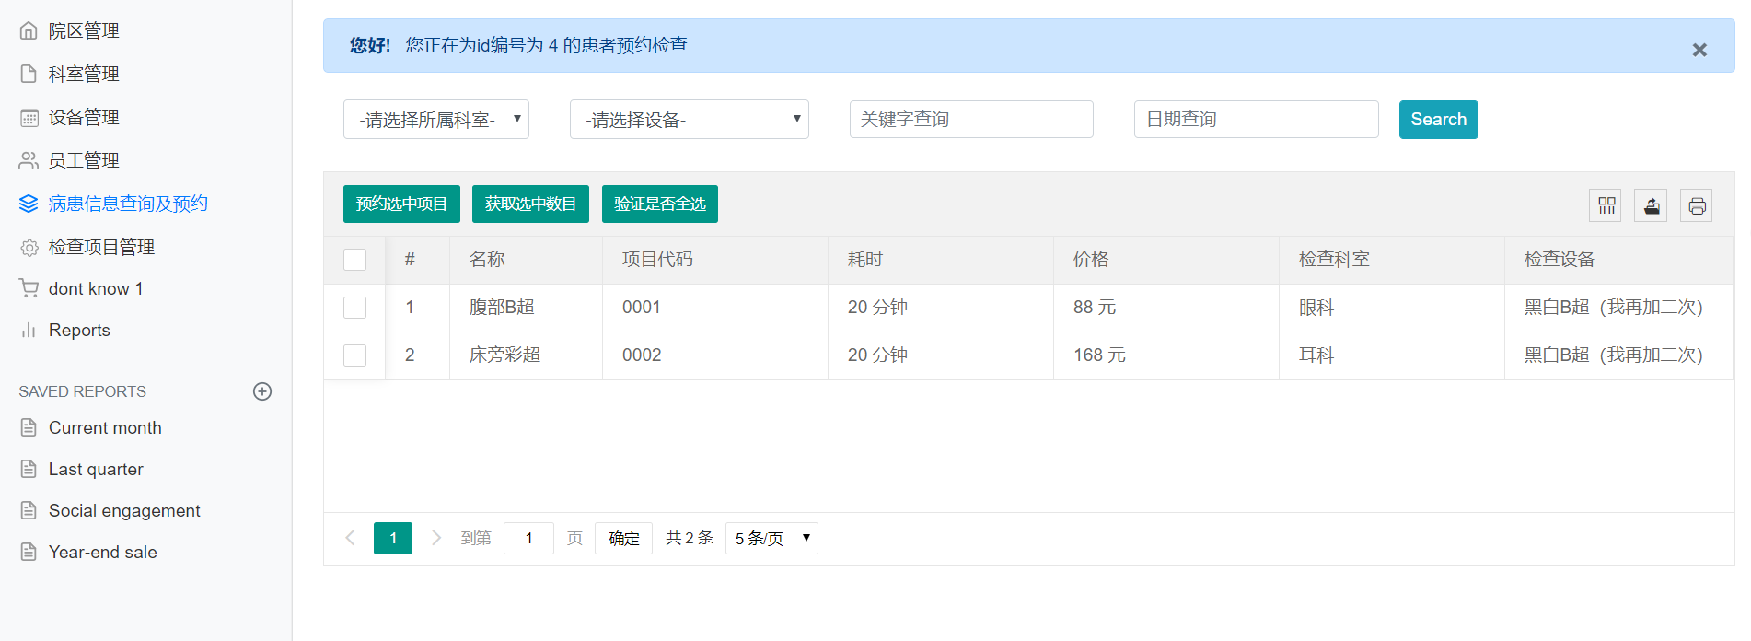Open the Reports menu item
The height and width of the screenshot is (641, 1751).
point(79,330)
